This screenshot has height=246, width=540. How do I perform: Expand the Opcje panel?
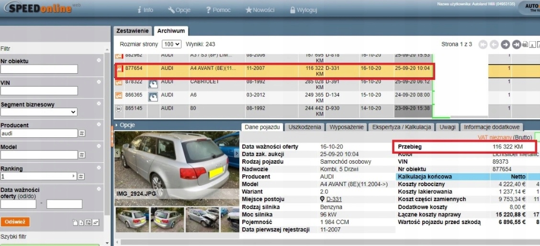pyautogui.click(x=125, y=125)
